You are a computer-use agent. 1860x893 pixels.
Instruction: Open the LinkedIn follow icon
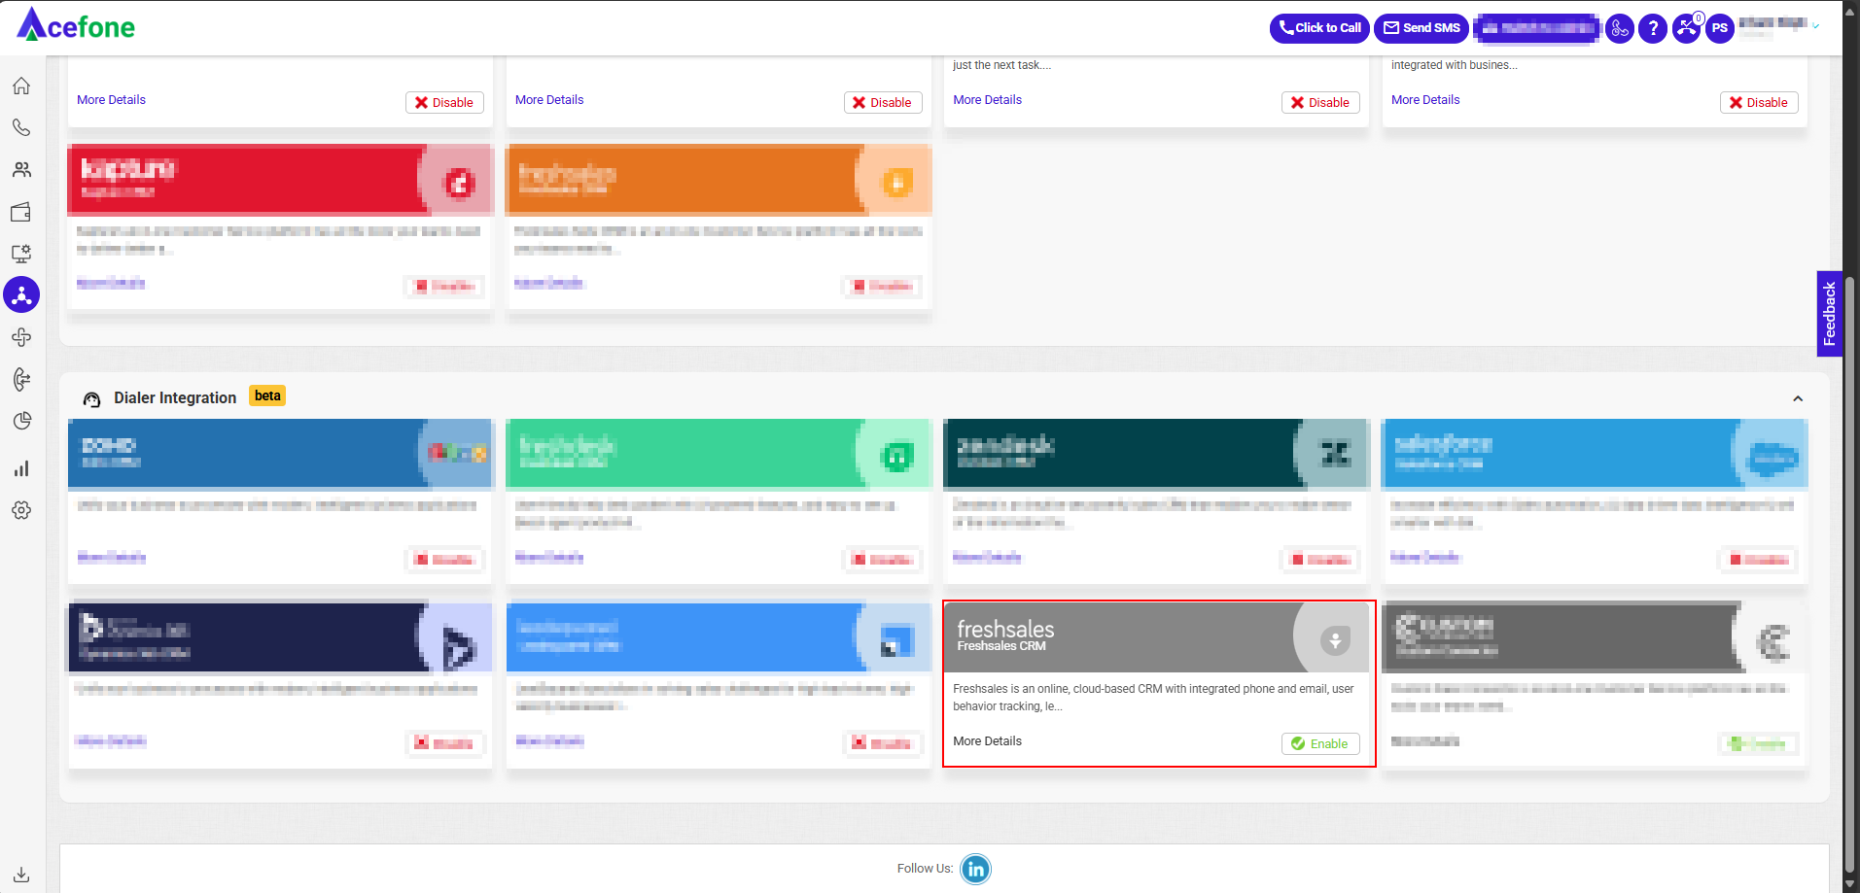click(975, 869)
